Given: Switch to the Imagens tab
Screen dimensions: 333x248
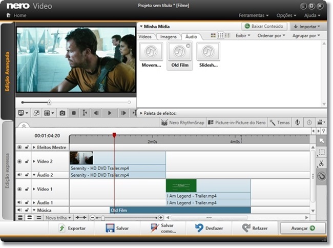Looking at the screenshot, I should click(169, 36).
